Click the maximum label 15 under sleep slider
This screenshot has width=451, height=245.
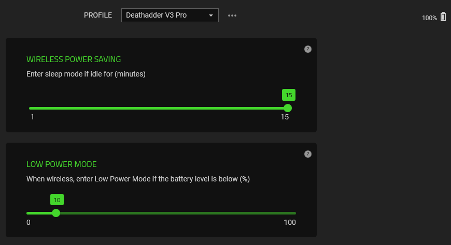pos(285,117)
